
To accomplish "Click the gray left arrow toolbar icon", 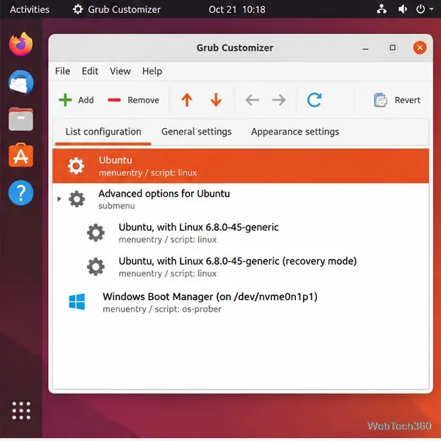I will tap(252, 100).
